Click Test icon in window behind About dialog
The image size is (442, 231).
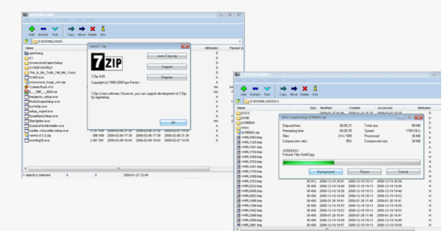55,29
